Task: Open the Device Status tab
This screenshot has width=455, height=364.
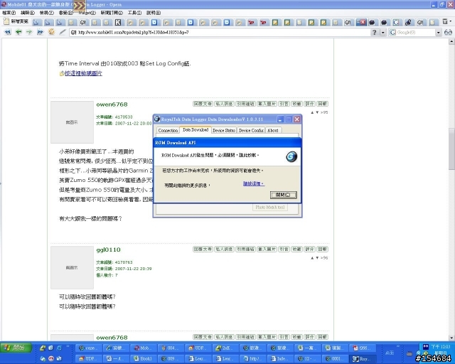Action: [x=224, y=130]
